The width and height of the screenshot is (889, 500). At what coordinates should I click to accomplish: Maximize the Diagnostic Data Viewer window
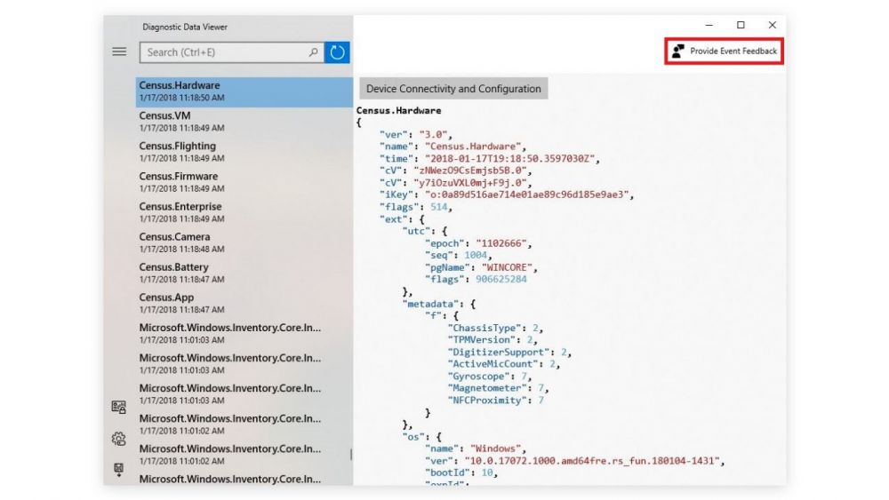(x=741, y=25)
